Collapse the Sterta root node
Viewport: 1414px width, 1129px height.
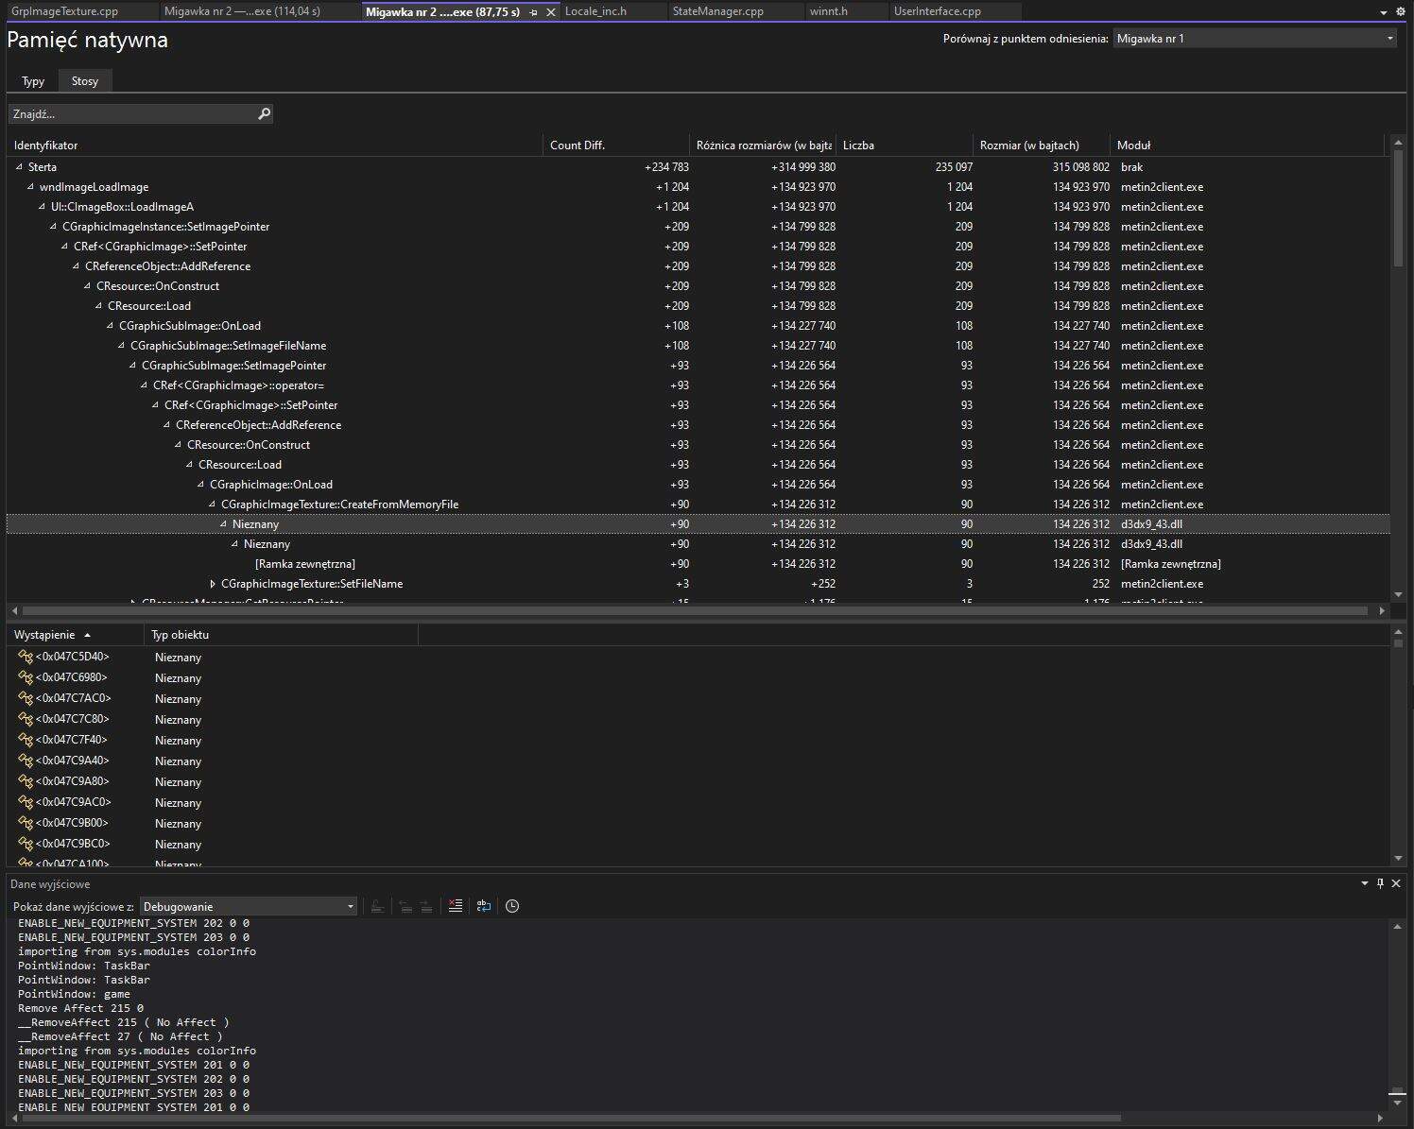point(19,167)
